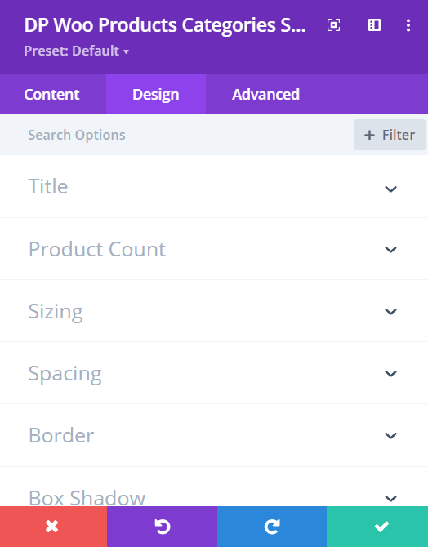Expand the Border settings section
The image size is (428, 547).
click(x=214, y=435)
